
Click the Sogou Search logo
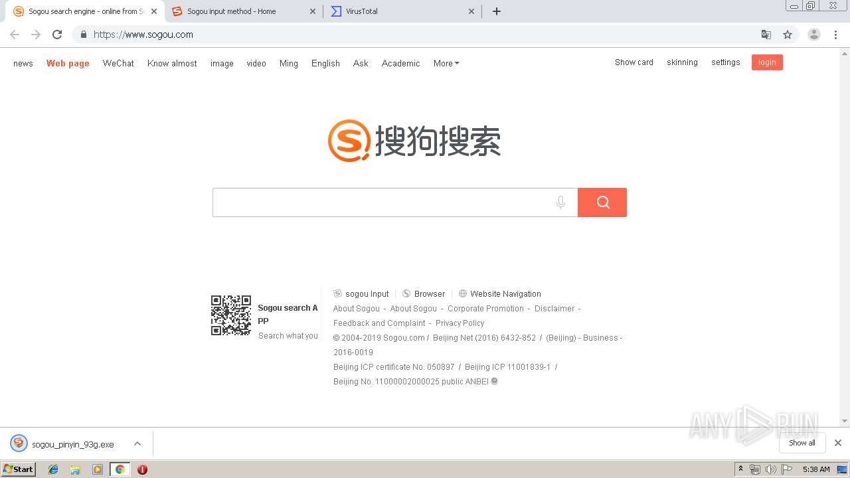(414, 141)
